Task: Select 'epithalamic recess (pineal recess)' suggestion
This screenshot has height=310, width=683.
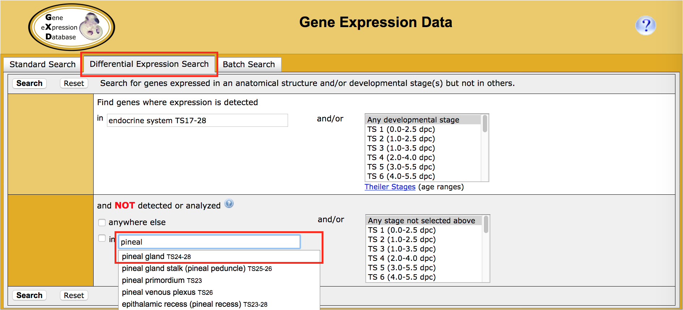Action: coord(219,304)
